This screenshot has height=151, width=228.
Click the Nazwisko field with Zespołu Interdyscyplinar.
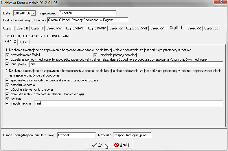coord(132,135)
